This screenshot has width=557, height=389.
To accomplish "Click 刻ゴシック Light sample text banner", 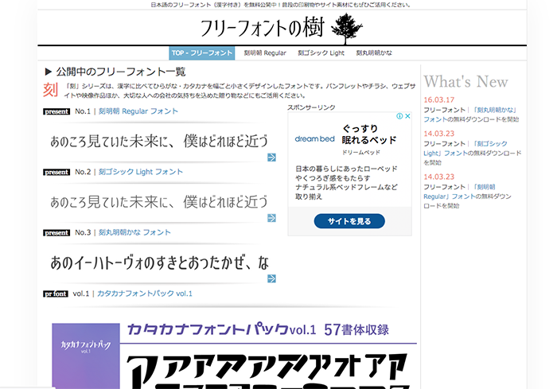I will click(159, 202).
